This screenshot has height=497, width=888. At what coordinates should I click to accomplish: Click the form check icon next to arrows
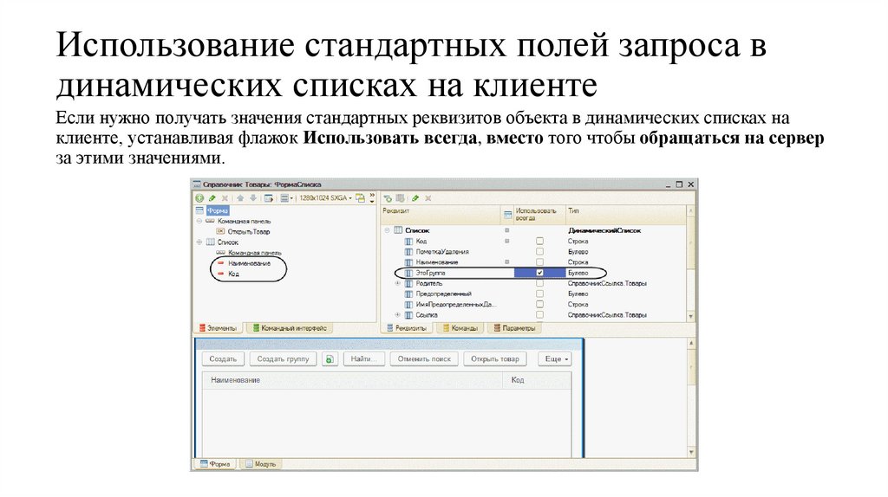tap(269, 198)
